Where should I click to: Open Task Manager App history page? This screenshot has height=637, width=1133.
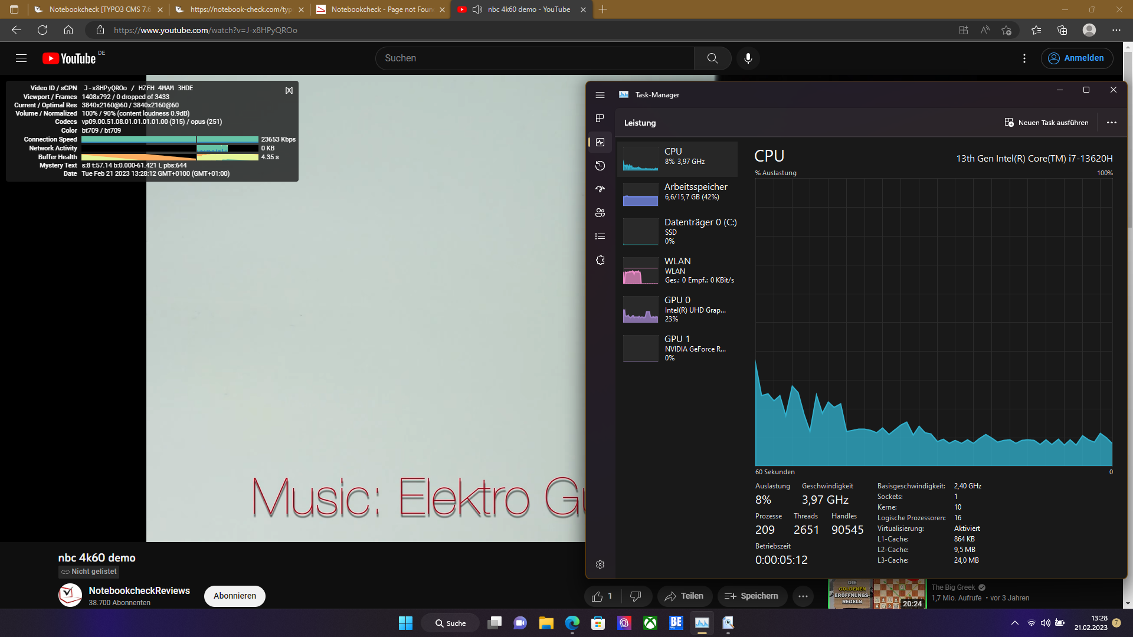pyautogui.click(x=600, y=166)
